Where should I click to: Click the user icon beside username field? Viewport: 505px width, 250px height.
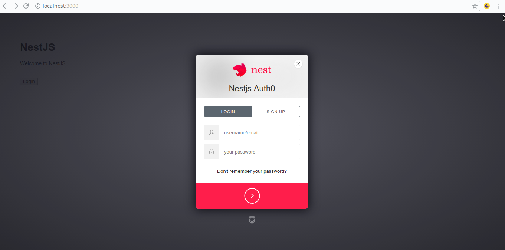click(211, 132)
